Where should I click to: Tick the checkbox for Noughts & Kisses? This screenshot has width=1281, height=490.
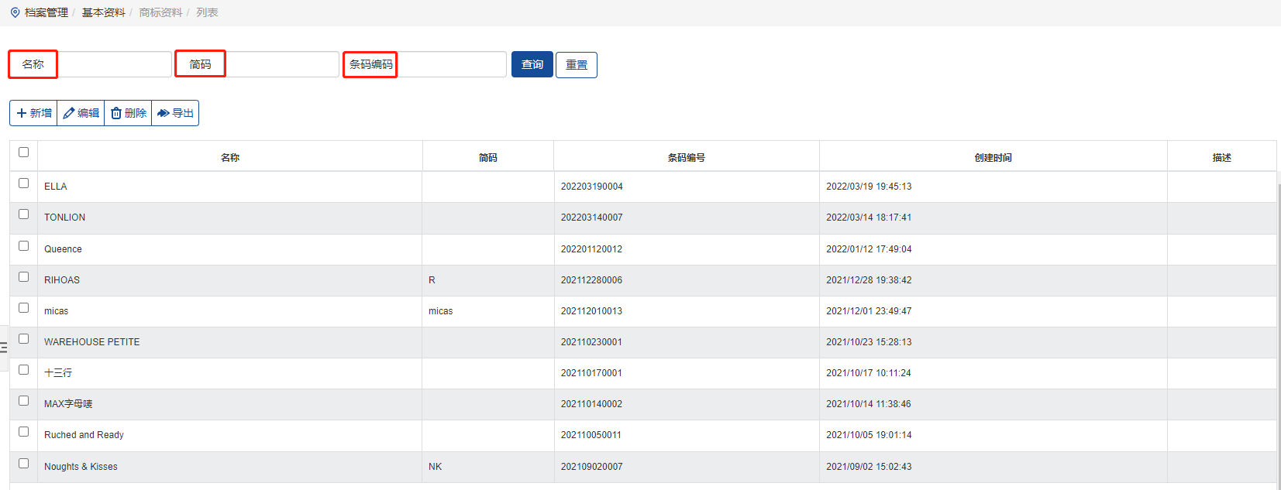[x=23, y=464]
